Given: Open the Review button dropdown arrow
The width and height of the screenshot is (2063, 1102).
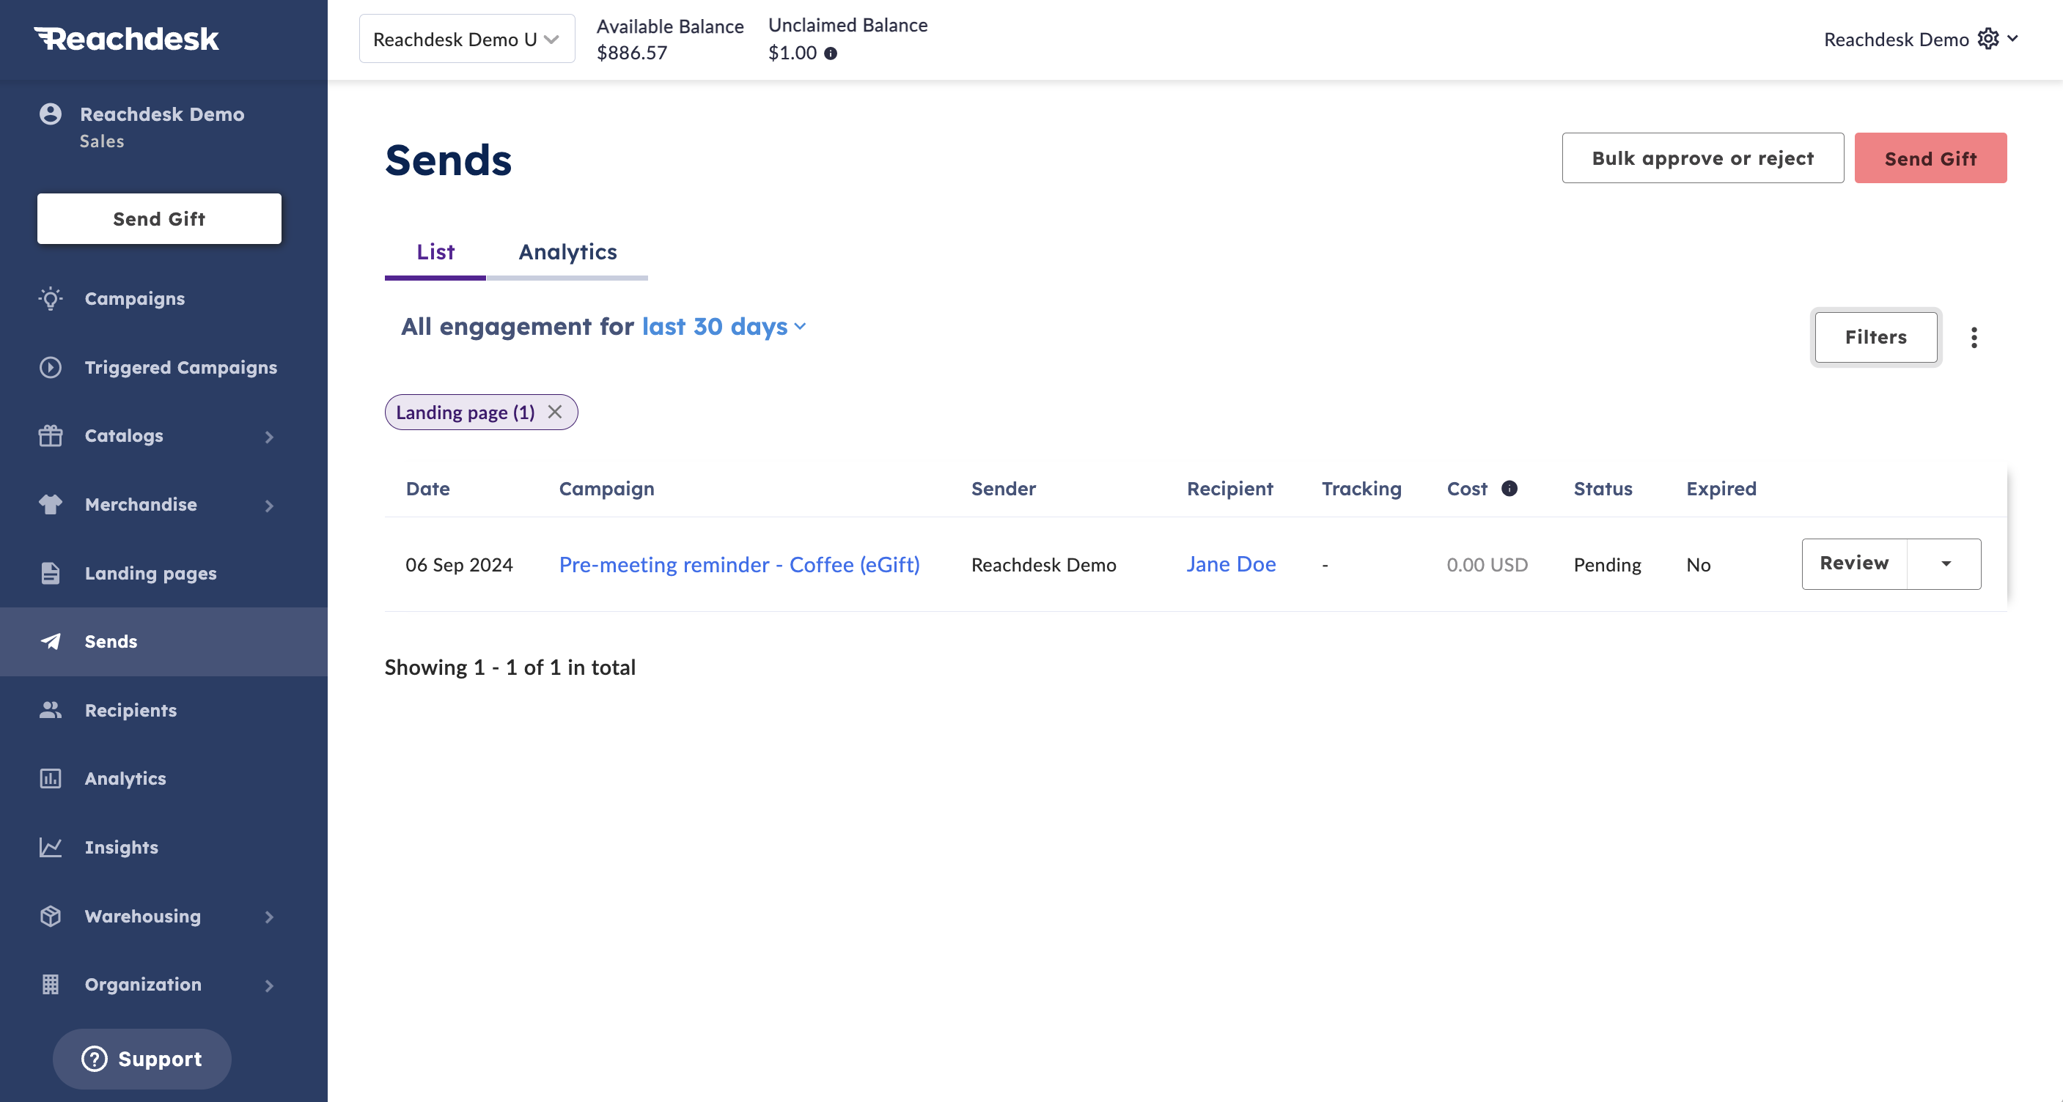Looking at the screenshot, I should point(1945,563).
